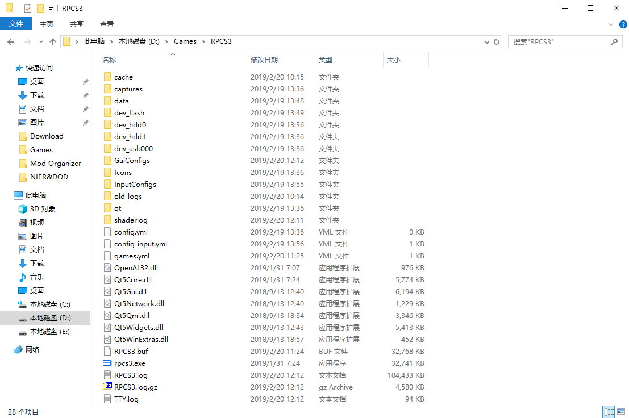Image resolution: width=629 pixels, height=418 pixels.
Task: Go up one folder level
Action: coord(52,41)
